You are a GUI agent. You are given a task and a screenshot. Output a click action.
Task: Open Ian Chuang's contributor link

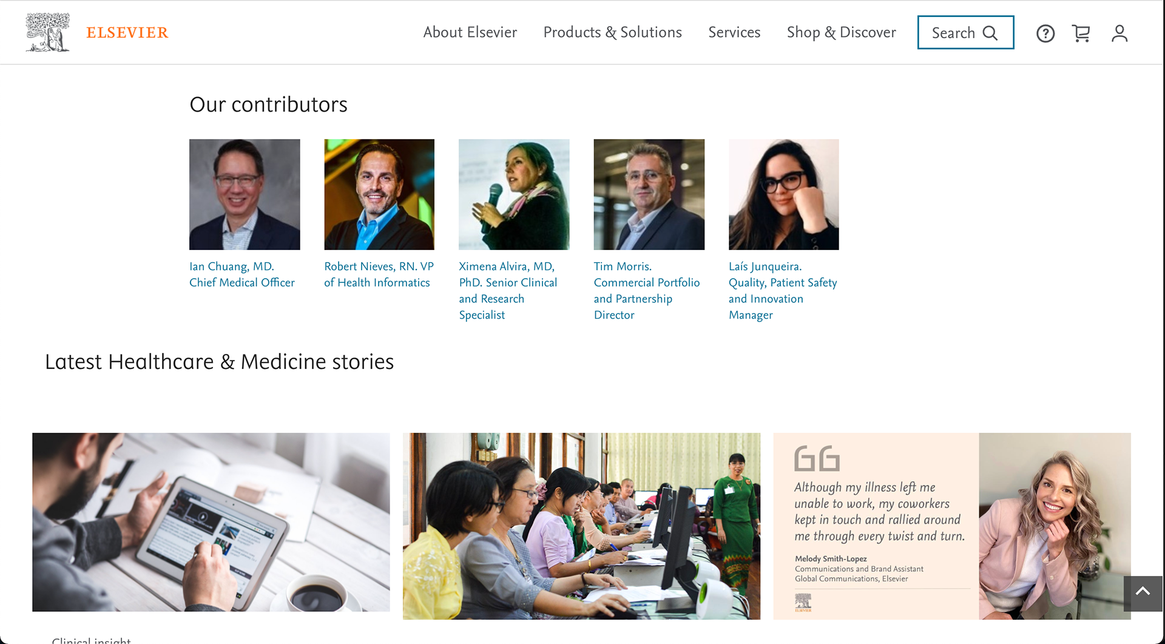click(242, 274)
